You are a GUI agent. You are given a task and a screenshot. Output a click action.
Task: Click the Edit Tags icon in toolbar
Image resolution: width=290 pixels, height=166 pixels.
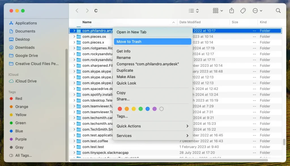click(x=243, y=10)
